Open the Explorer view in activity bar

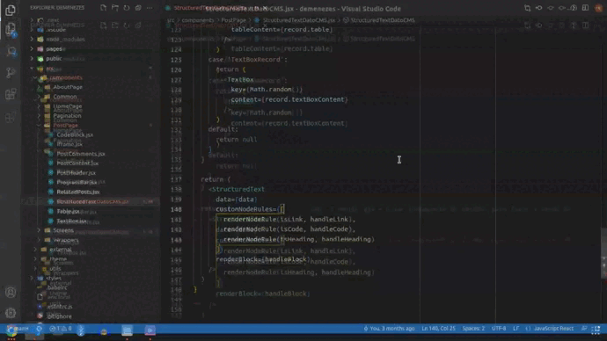pos(11,10)
